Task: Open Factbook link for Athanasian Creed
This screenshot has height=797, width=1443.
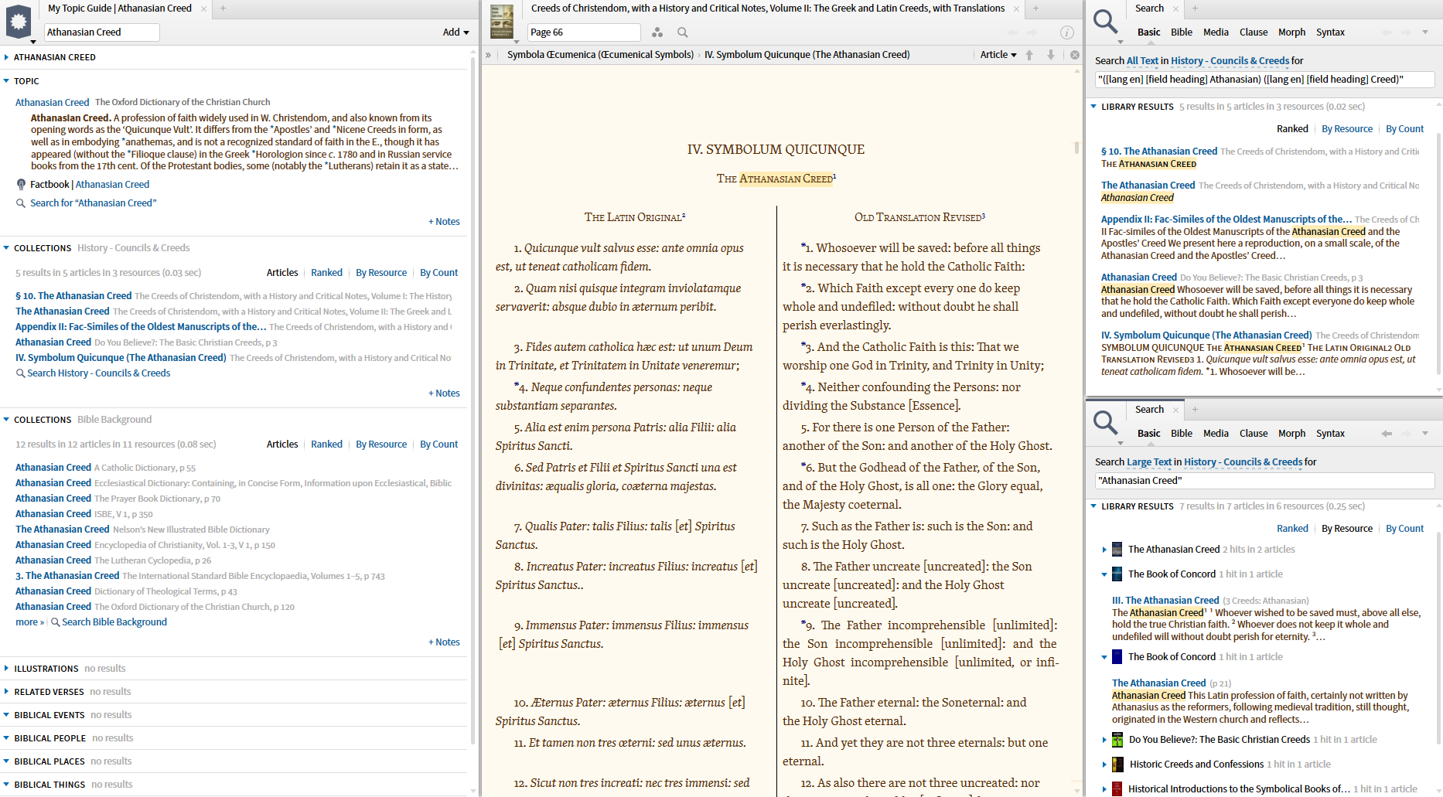Action: (x=112, y=185)
